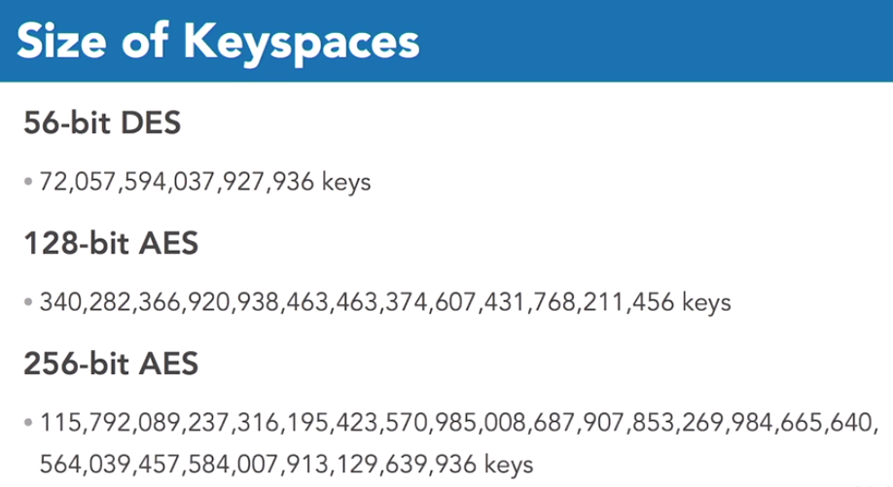Viewport: 893px width, 487px height.
Task: Click empty area of the blue header banner
Action: (661, 41)
